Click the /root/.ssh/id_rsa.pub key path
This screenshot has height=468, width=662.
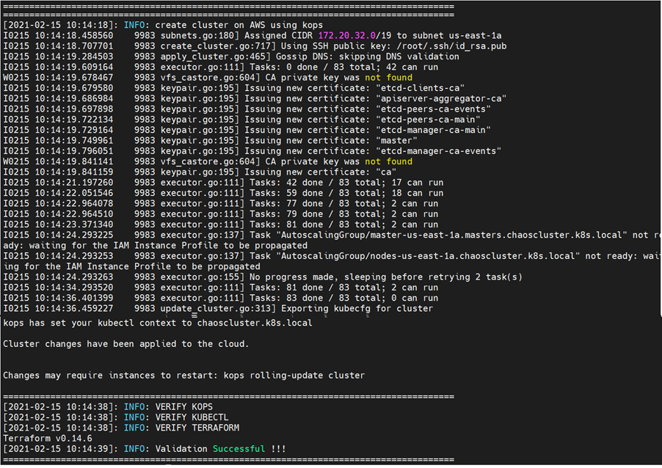point(396,45)
